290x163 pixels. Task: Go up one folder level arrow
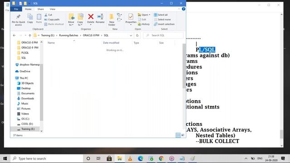30,35
